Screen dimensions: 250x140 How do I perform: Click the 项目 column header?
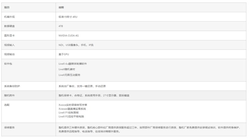(x=7, y=7)
